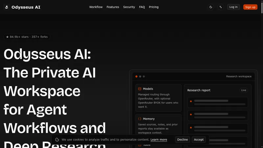The image size is (263, 148).
Task: Select the second research report row
Action: pyautogui.click(x=218, y=115)
